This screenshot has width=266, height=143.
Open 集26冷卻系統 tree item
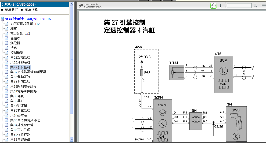coord(20,62)
